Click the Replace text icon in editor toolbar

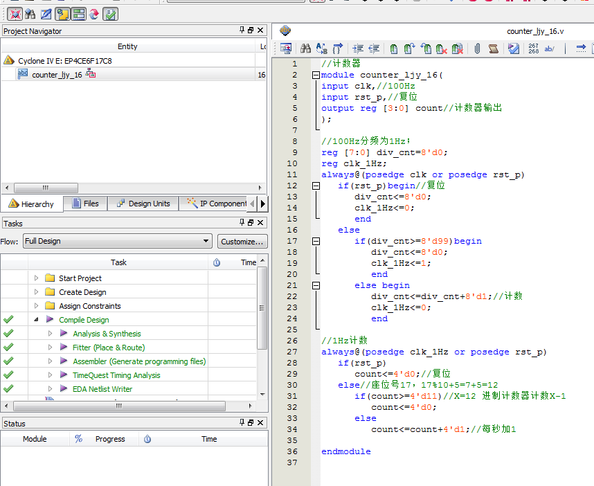(x=321, y=48)
